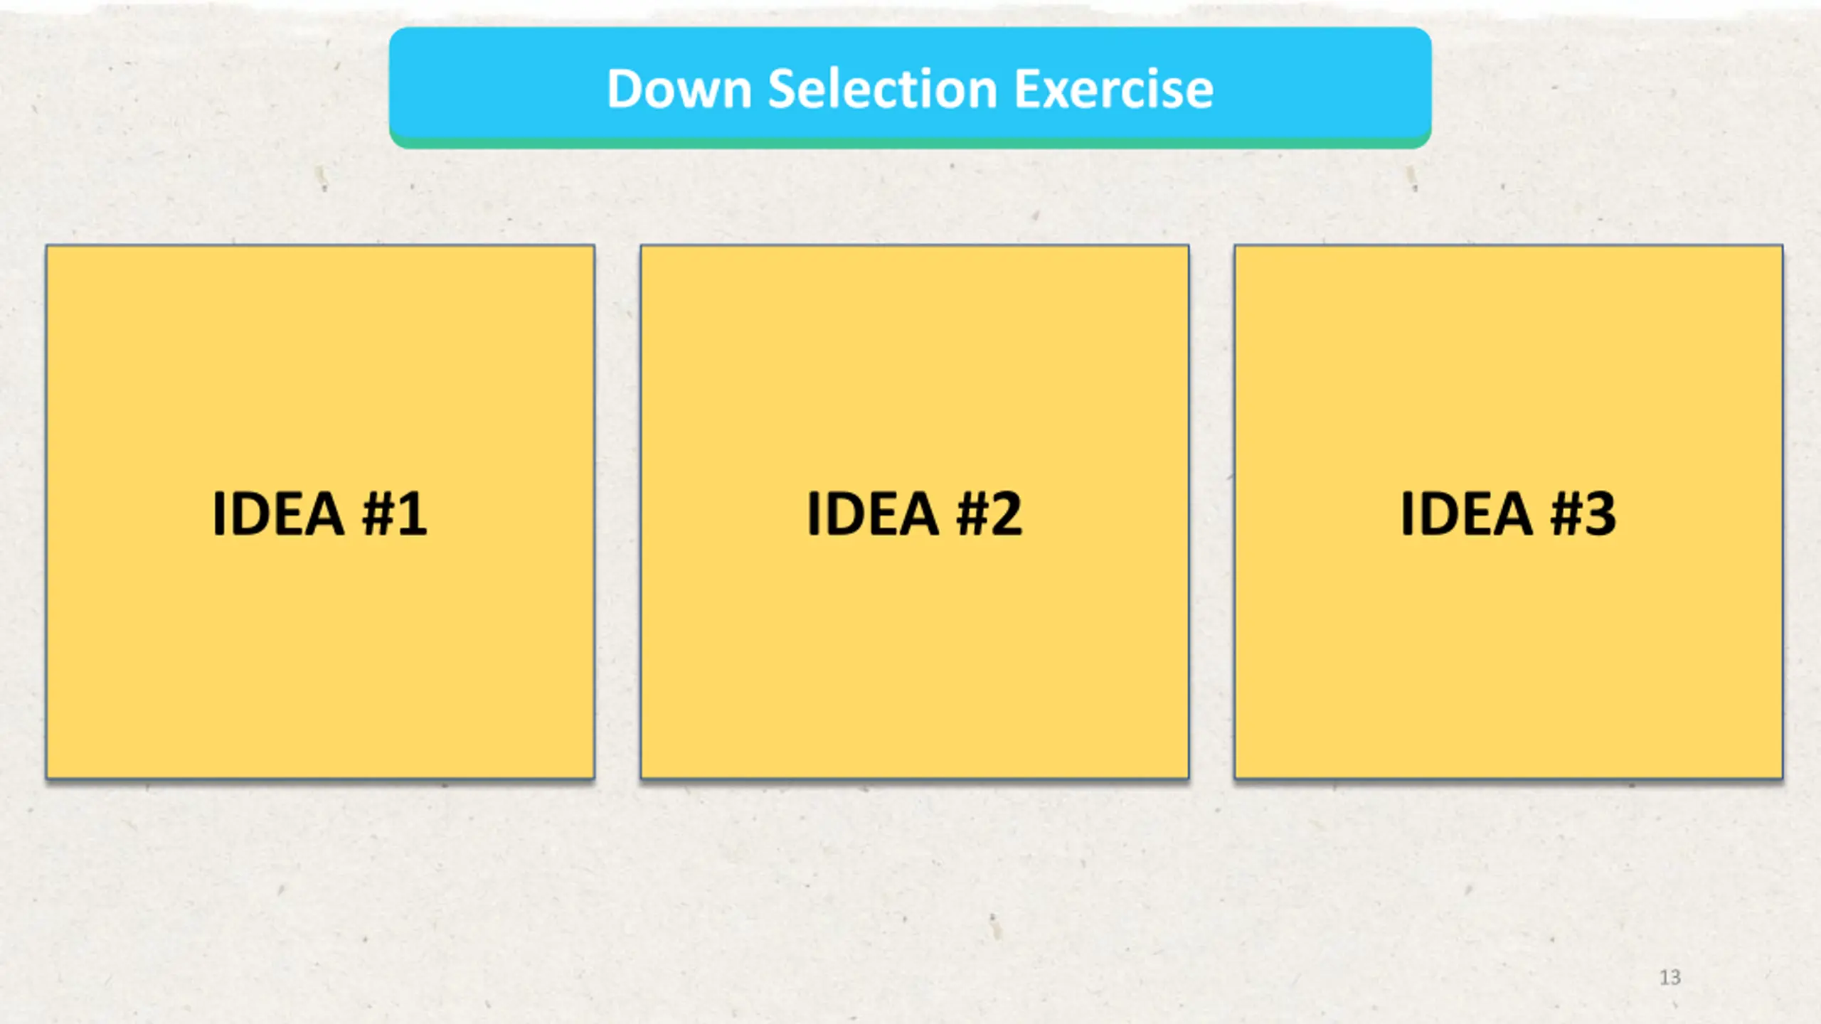1821x1024 pixels.
Task: Select the yellow IDEA #3 box
Action: click(x=1508, y=512)
